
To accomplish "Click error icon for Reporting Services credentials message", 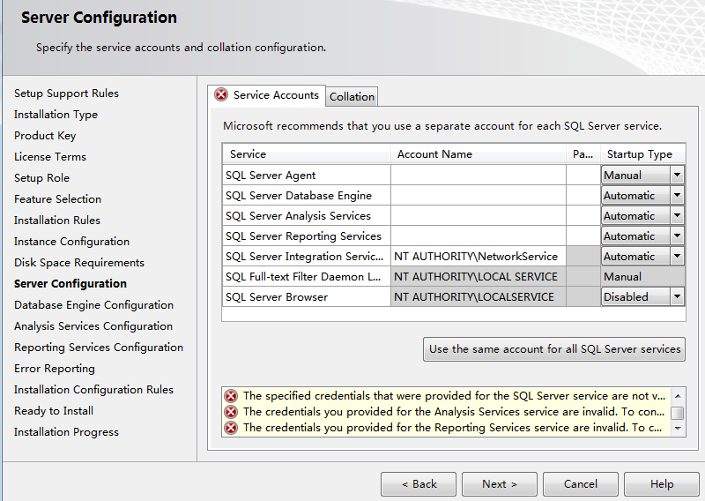I will point(231,428).
